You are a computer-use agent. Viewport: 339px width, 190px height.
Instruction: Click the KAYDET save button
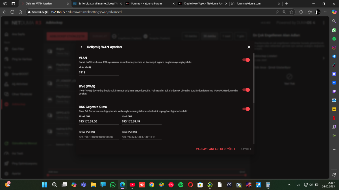click(x=246, y=149)
